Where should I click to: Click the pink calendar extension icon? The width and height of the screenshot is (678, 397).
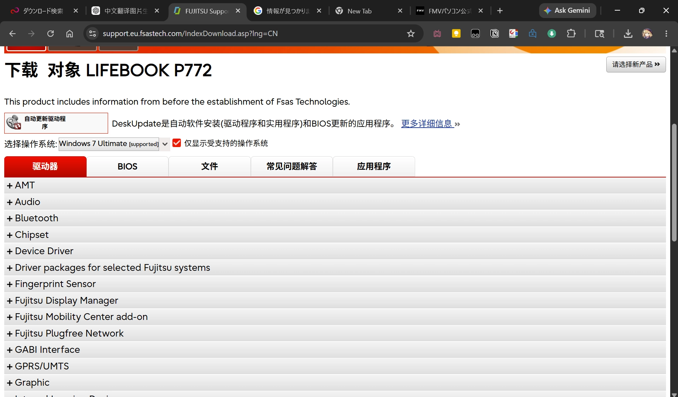(x=437, y=34)
